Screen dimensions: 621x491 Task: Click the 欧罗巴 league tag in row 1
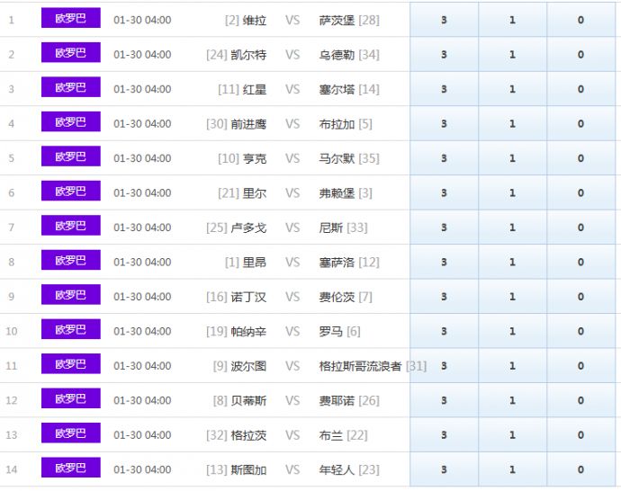[70, 19]
